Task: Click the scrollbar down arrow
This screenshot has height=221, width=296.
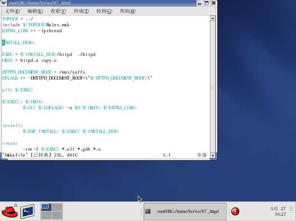Action: pos(213,155)
